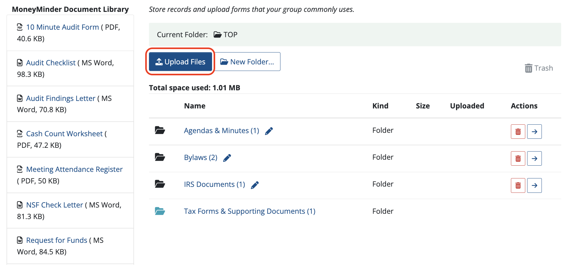Image resolution: width=569 pixels, height=265 pixels.
Task: Click PDF icon beside Cash Count Worksheet
Action: [20, 133]
